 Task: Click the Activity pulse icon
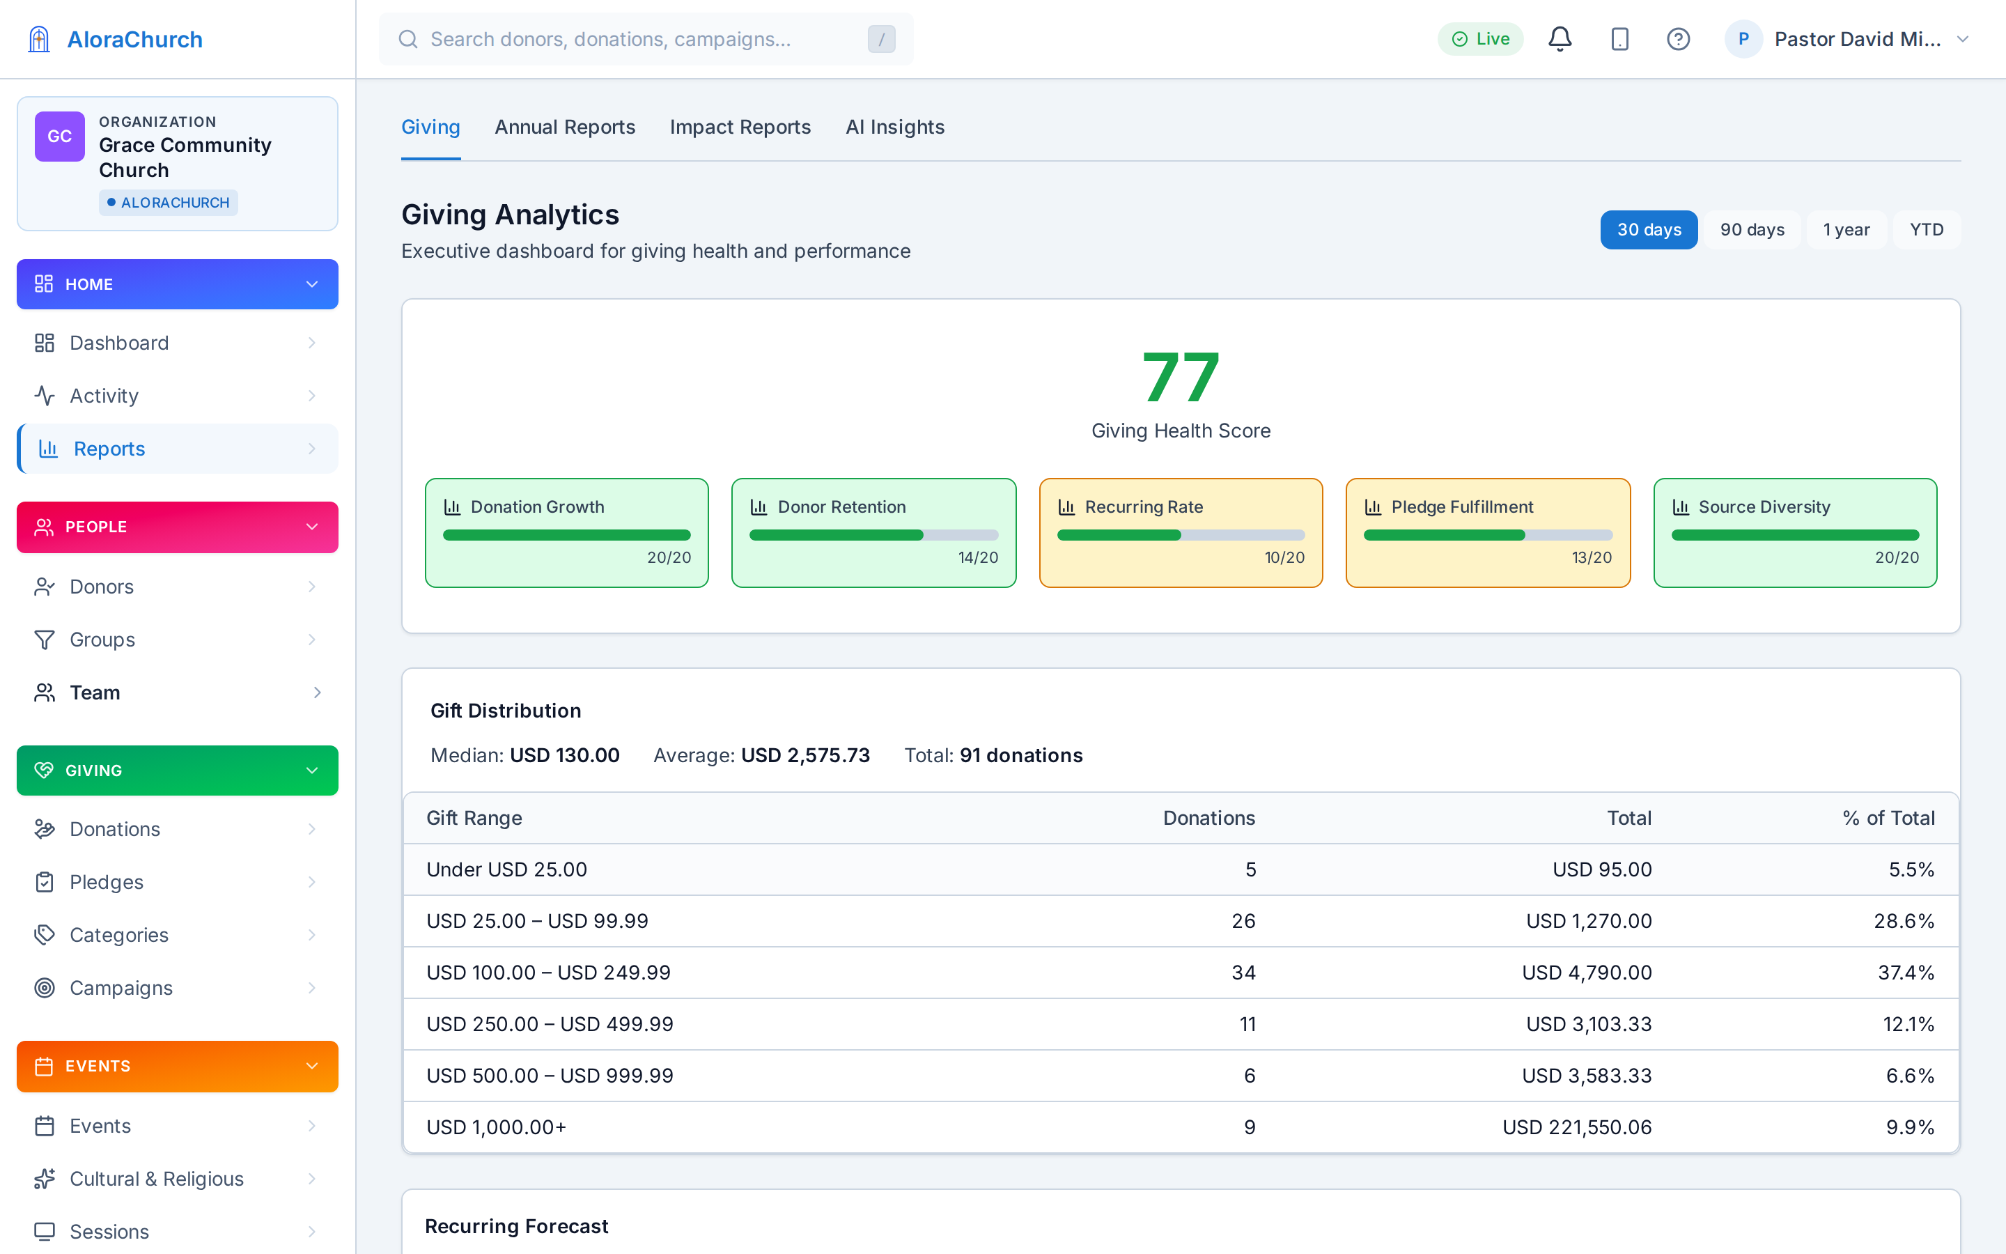click(45, 396)
